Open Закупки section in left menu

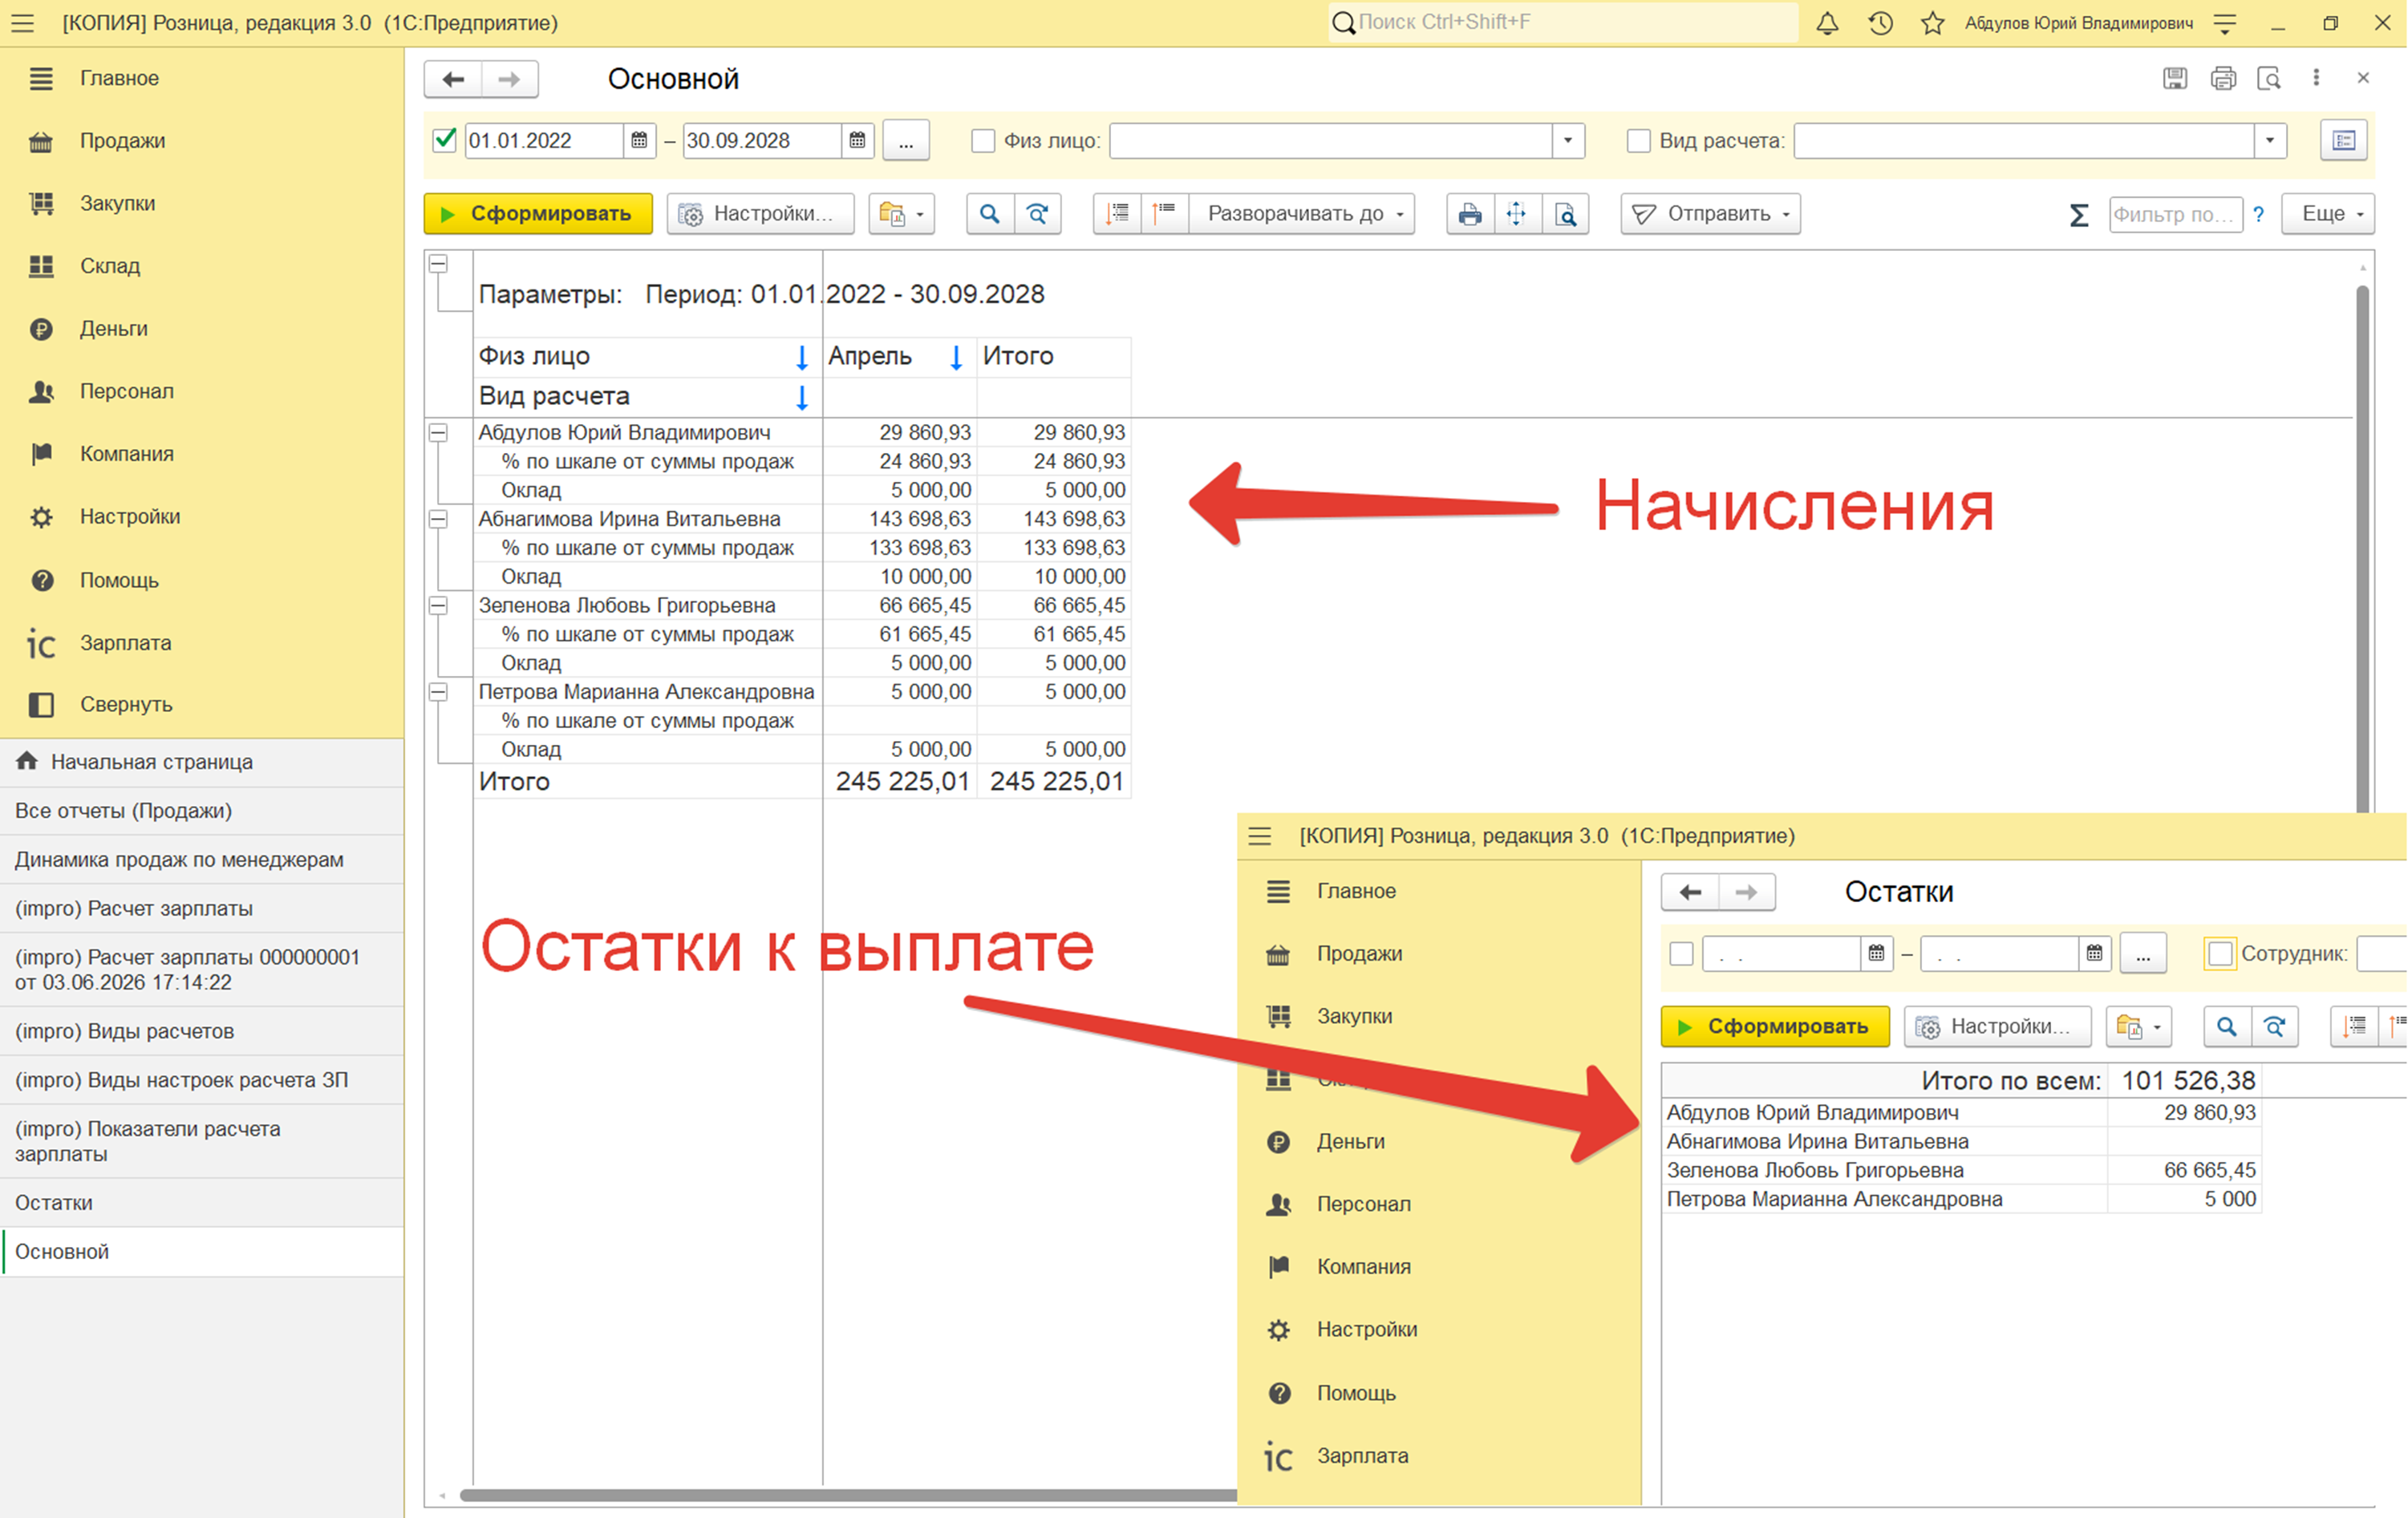click(202, 203)
